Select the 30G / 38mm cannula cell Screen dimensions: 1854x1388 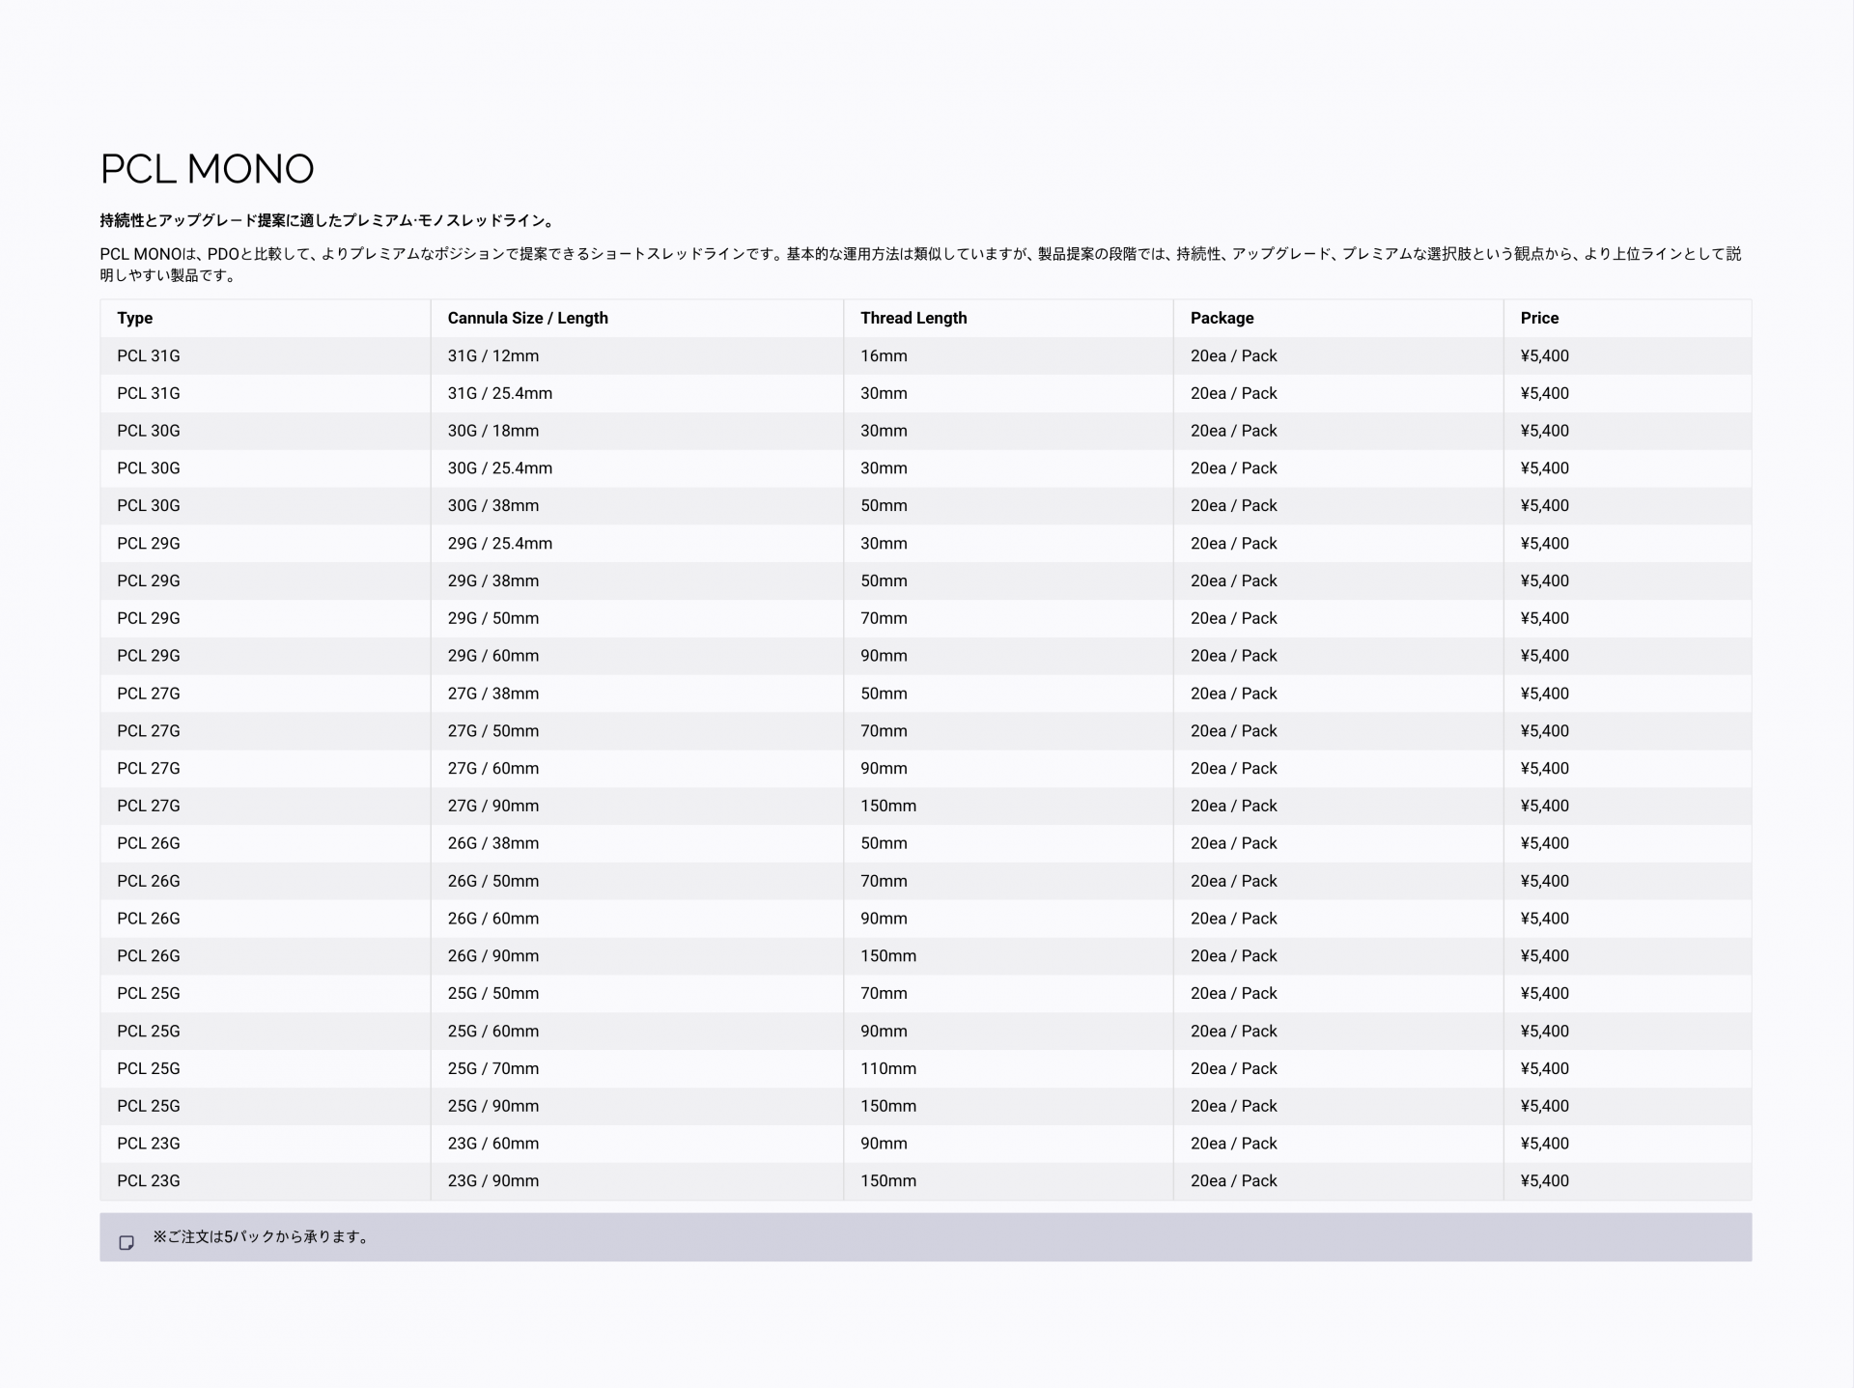pyautogui.click(x=637, y=505)
